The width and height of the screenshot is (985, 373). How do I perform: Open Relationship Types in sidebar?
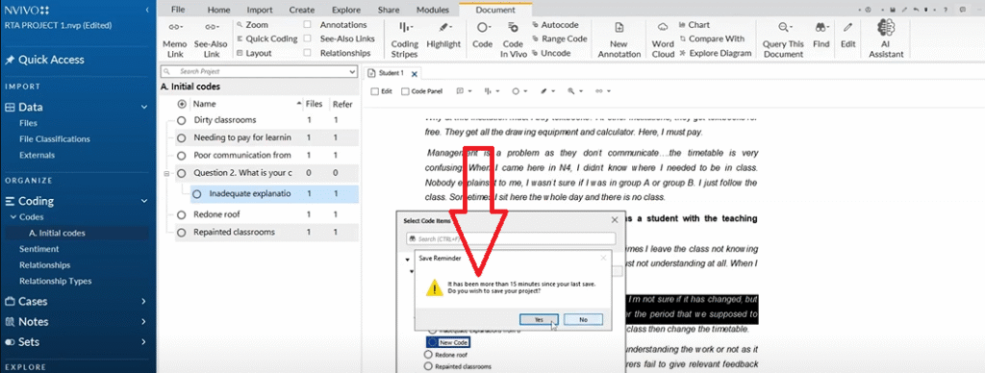coord(55,282)
